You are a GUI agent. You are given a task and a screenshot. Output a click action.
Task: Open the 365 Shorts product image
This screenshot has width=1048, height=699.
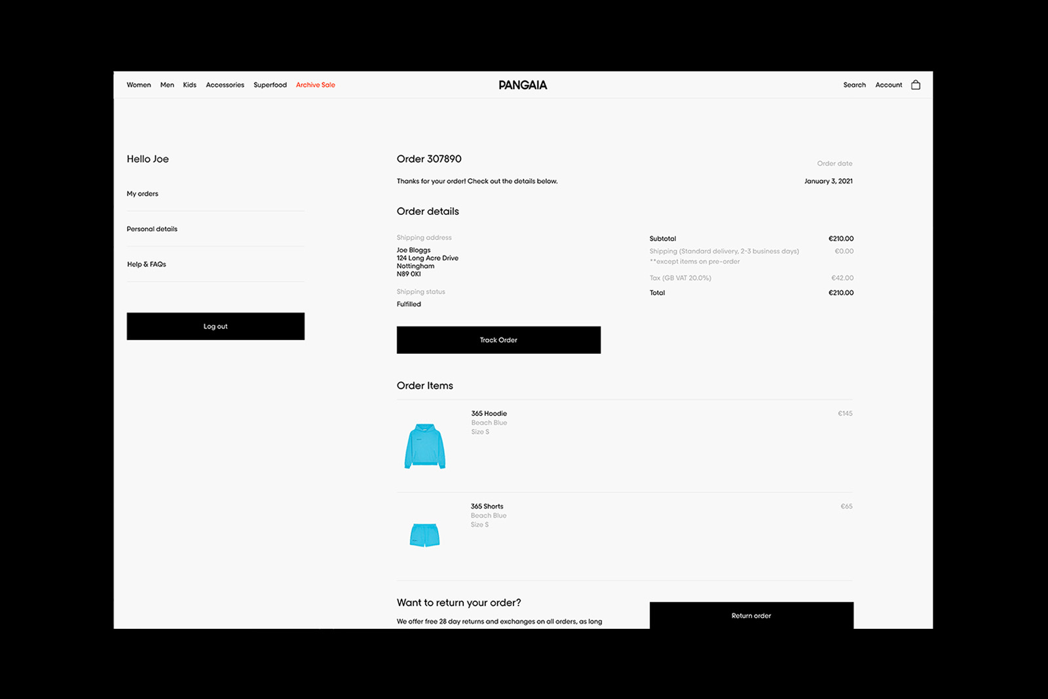tap(424, 535)
